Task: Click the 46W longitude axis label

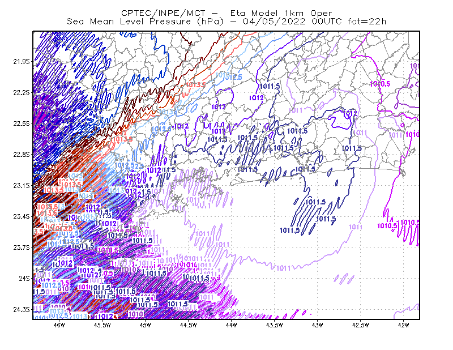Action: [x=59, y=325]
